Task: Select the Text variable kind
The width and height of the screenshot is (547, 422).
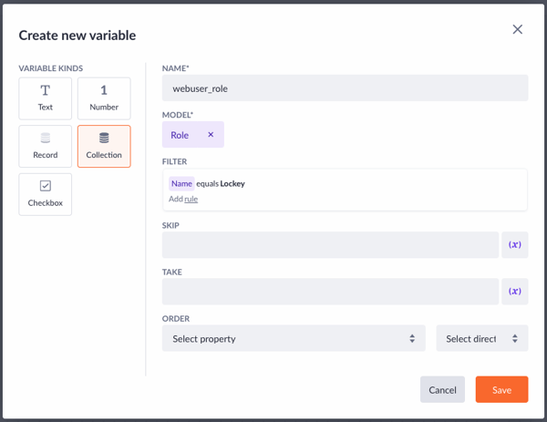Action: pos(46,98)
